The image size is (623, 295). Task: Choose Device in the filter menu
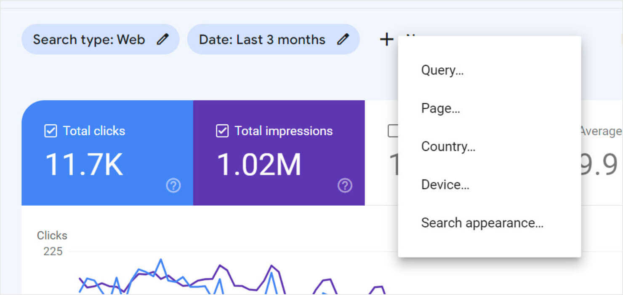(445, 184)
